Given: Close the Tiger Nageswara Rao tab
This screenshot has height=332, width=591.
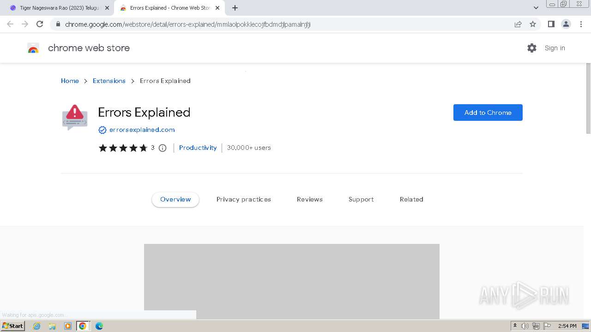Looking at the screenshot, I should [x=107, y=8].
